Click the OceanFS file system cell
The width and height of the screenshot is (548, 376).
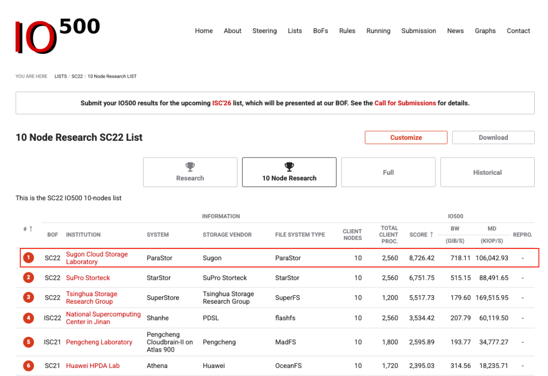click(x=288, y=365)
